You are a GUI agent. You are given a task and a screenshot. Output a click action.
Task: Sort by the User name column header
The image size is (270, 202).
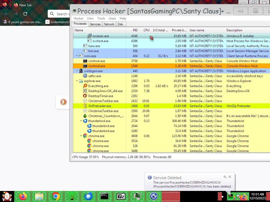pos(206,30)
